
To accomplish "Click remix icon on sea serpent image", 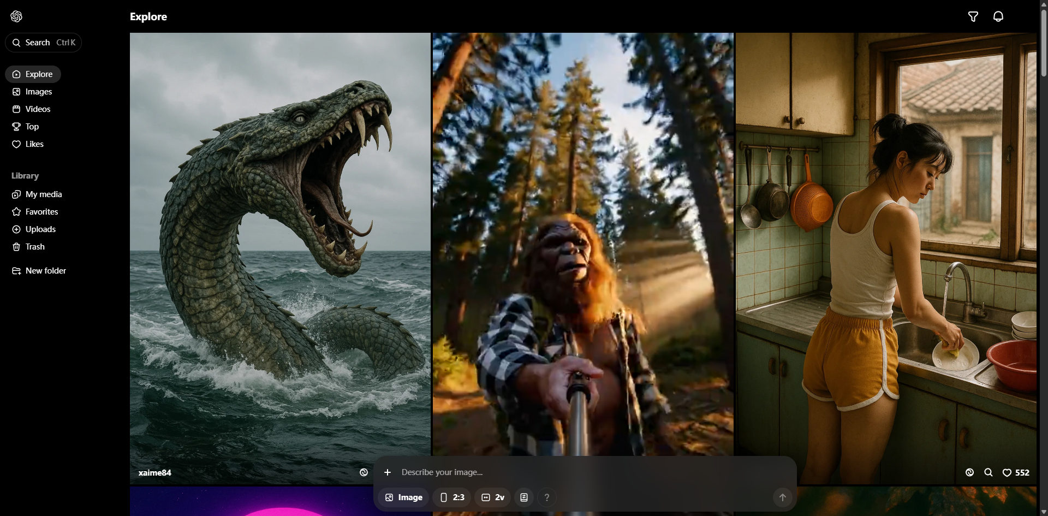I will (364, 473).
